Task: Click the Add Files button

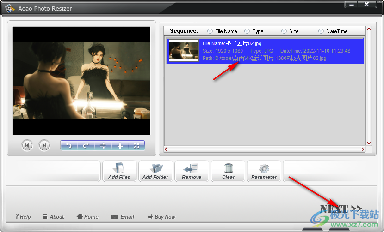Action: (x=119, y=171)
